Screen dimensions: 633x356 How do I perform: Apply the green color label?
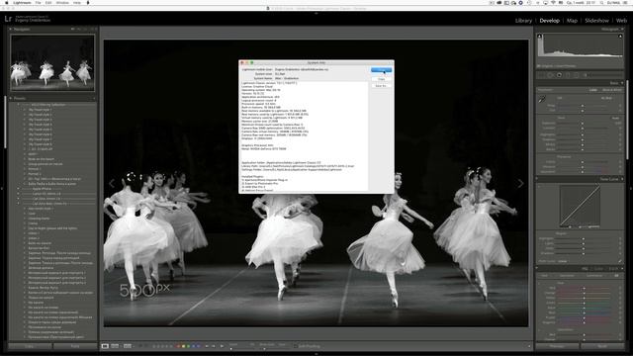click(189, 346)
